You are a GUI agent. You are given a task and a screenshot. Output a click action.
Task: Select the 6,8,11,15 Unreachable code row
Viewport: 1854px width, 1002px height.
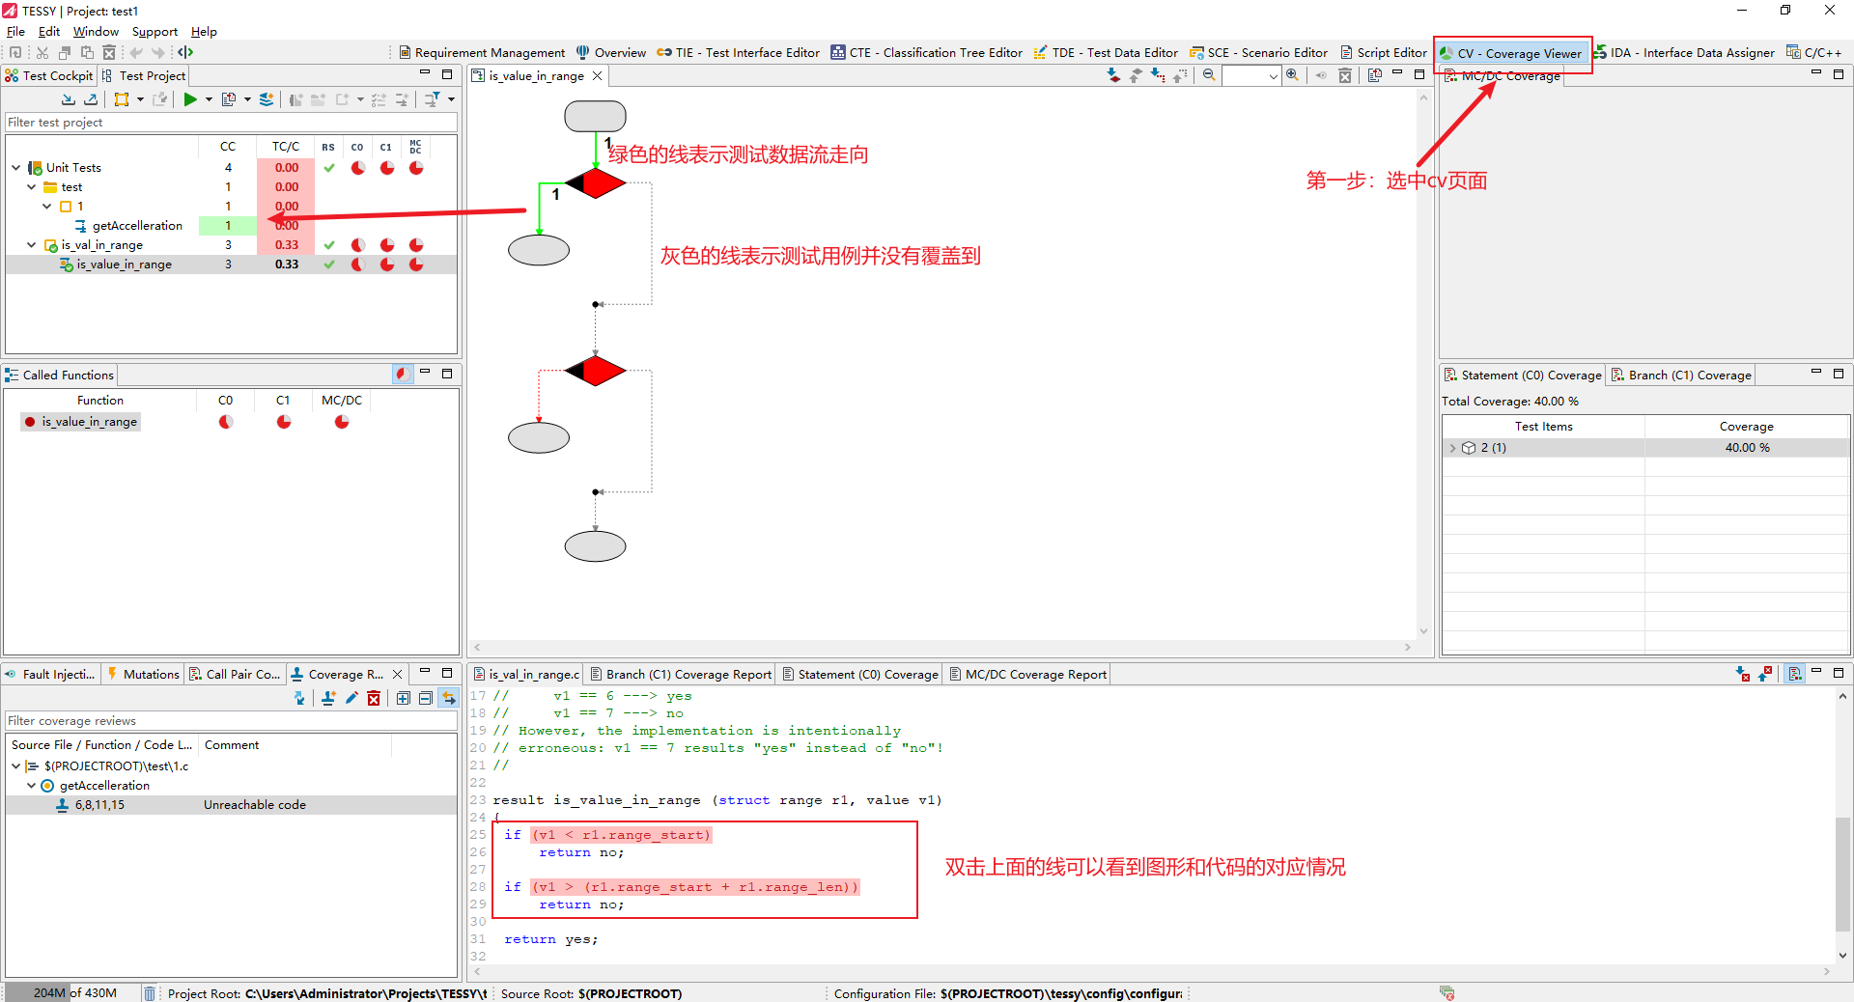click(x=231, y=805)
